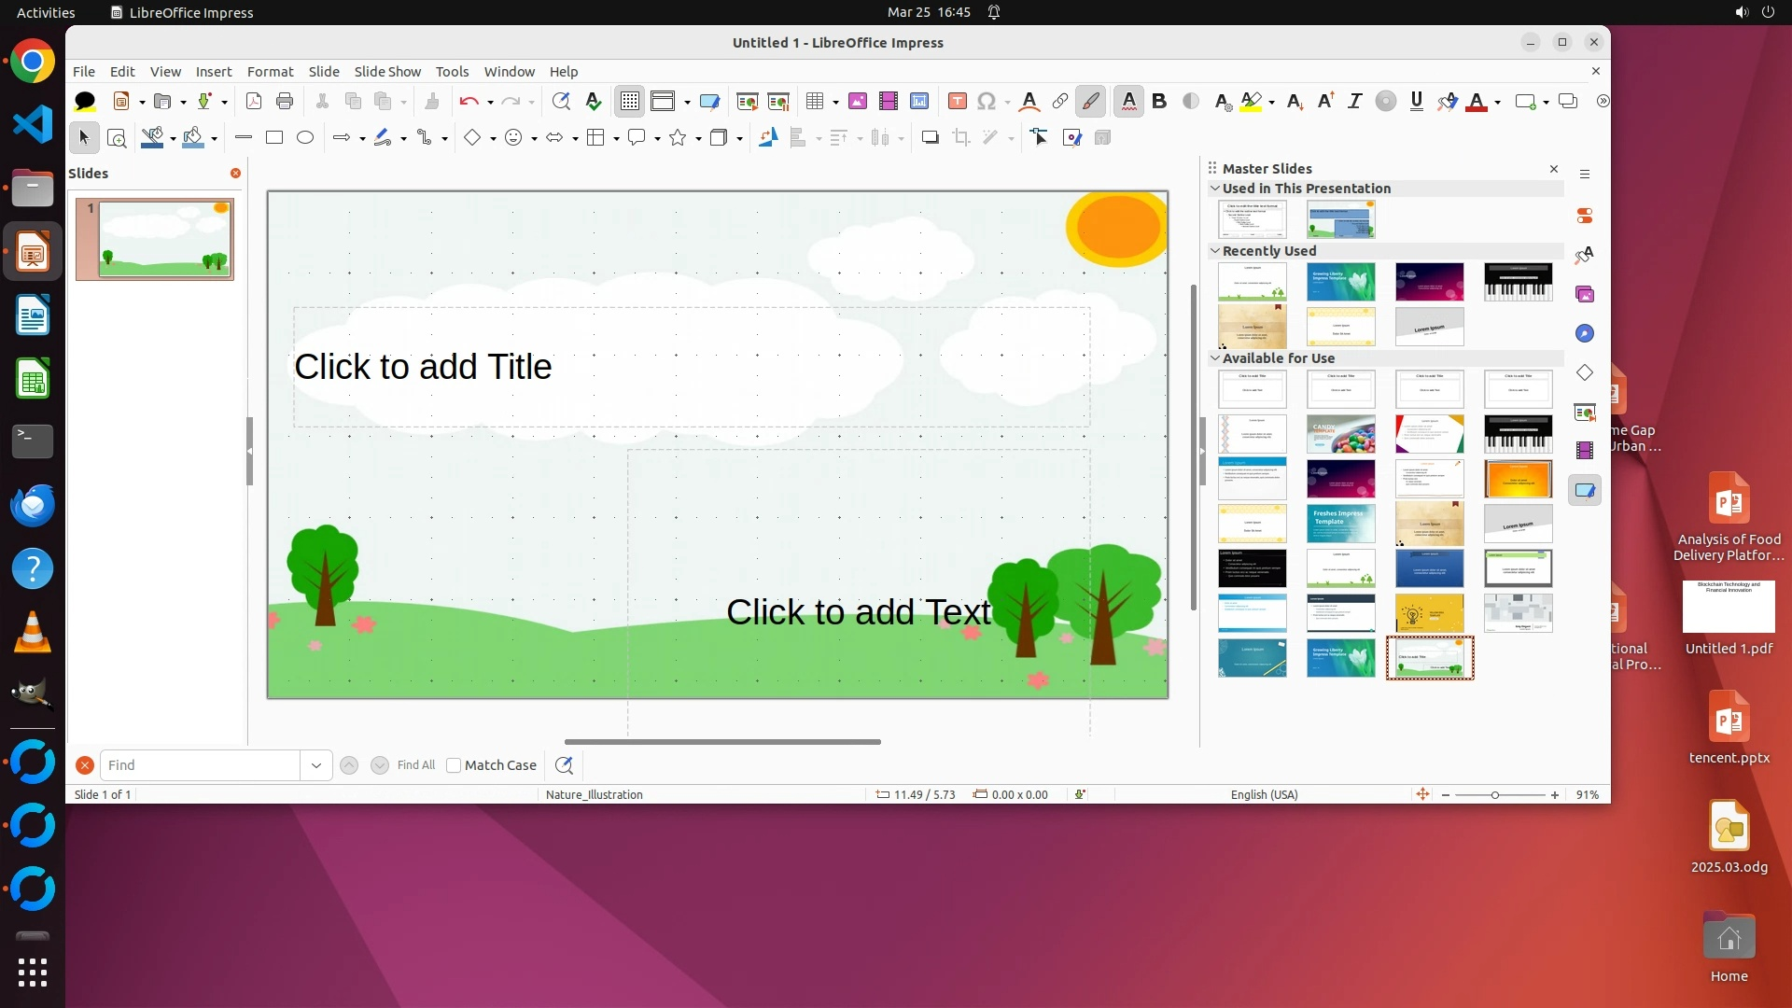Open the Slide Show menu
The width and height of the screenshot is (1792, 1008).
pos(387,72)
